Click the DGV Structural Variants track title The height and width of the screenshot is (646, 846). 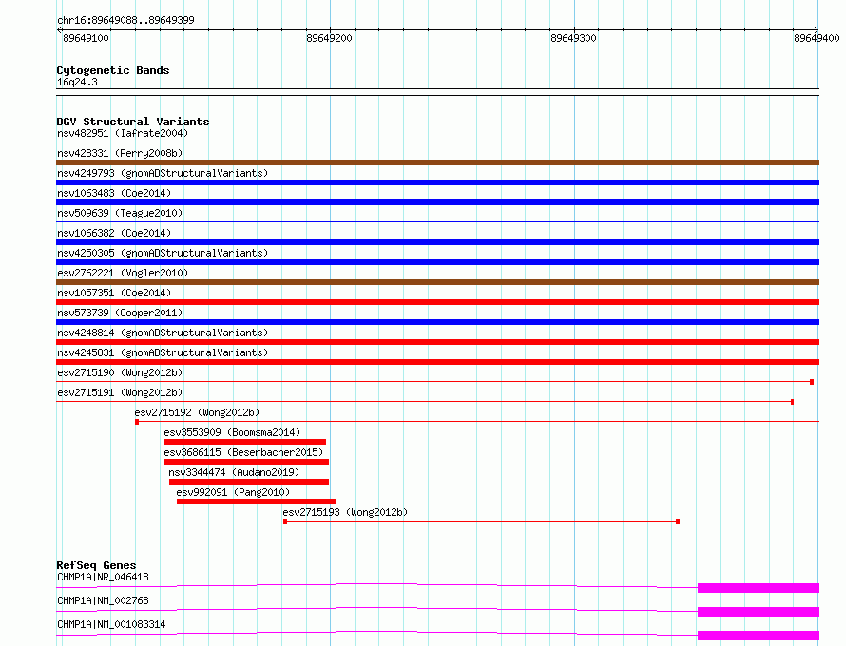(133, 122)
